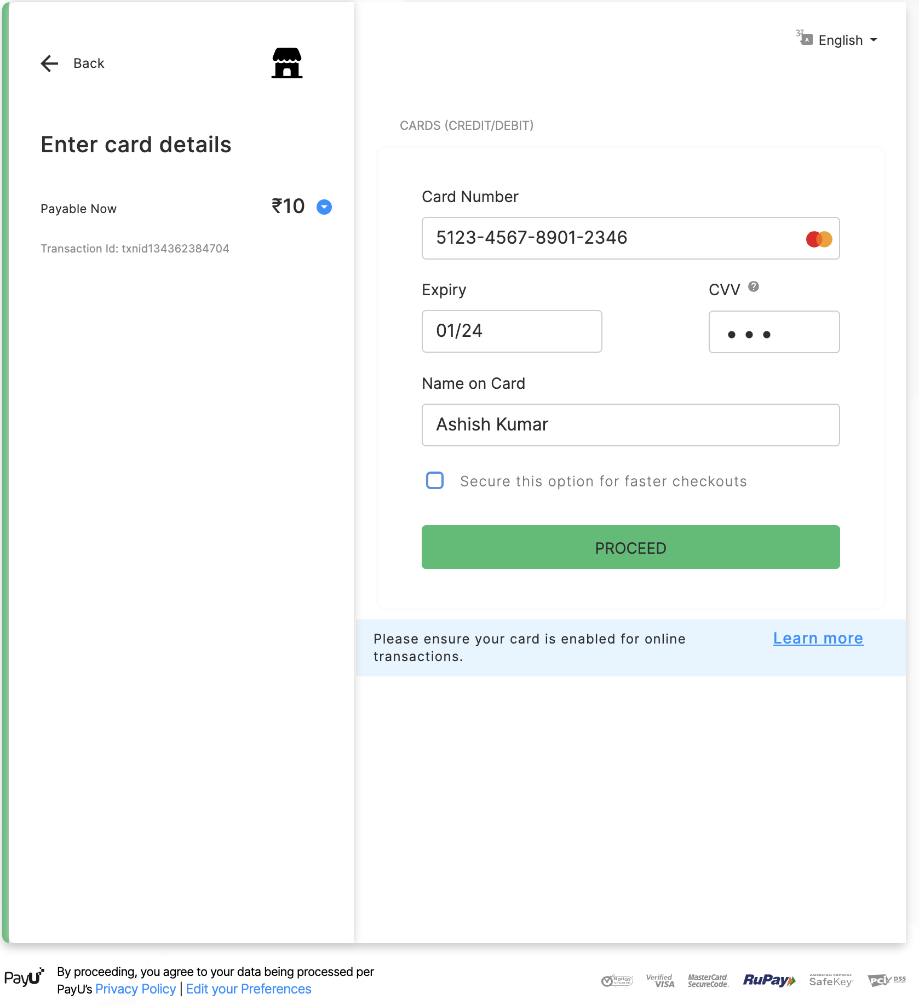Click the RuPay logo badge

769,980
